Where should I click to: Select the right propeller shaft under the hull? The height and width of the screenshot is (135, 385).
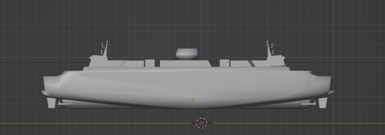tap(309, 105)
